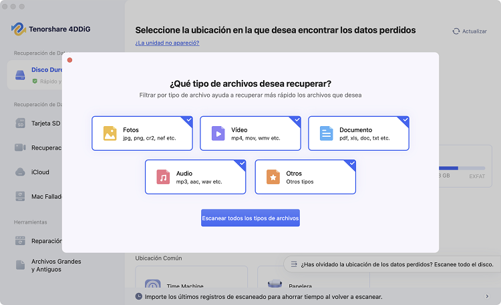This screenshot has width=501, height=305.
Task: Click the Otros tipos subtitle text
Action: click(x=300, y=182)
